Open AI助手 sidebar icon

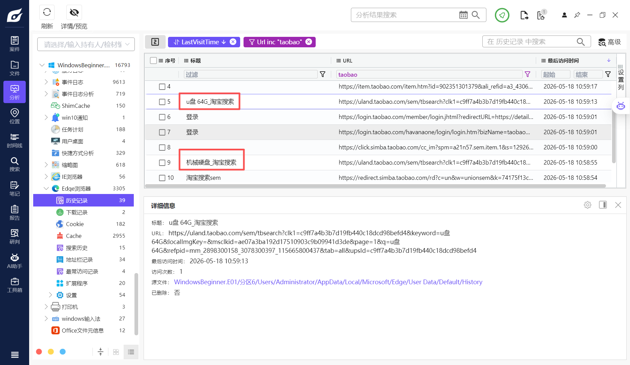point(15,261)
